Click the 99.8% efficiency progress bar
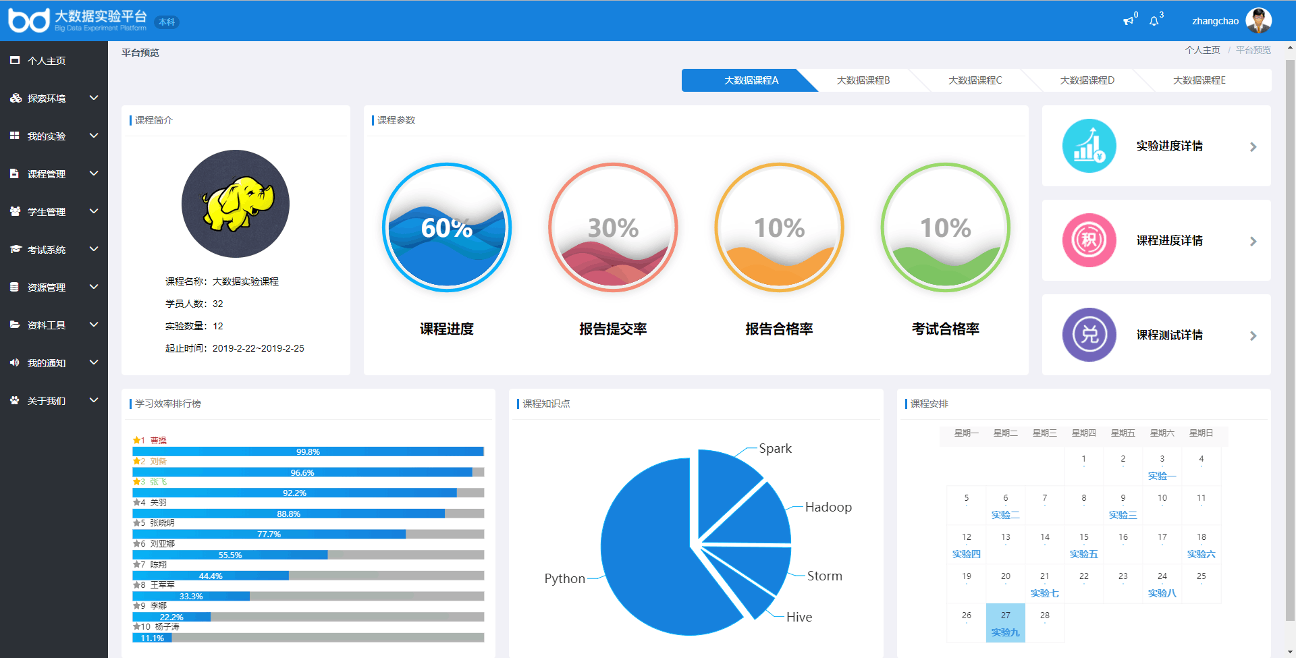1296x658 pixels. (308, 451)
